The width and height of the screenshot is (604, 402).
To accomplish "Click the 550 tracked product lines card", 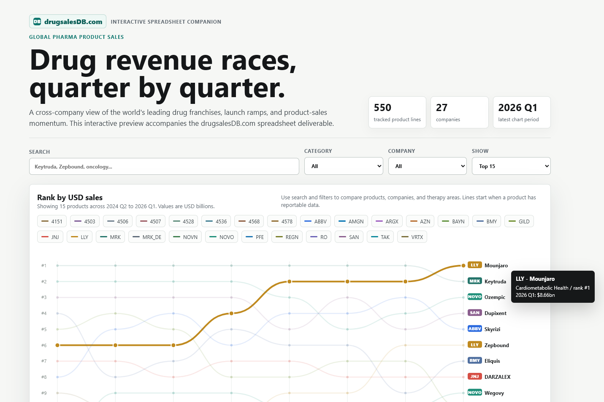I will 397,112.
